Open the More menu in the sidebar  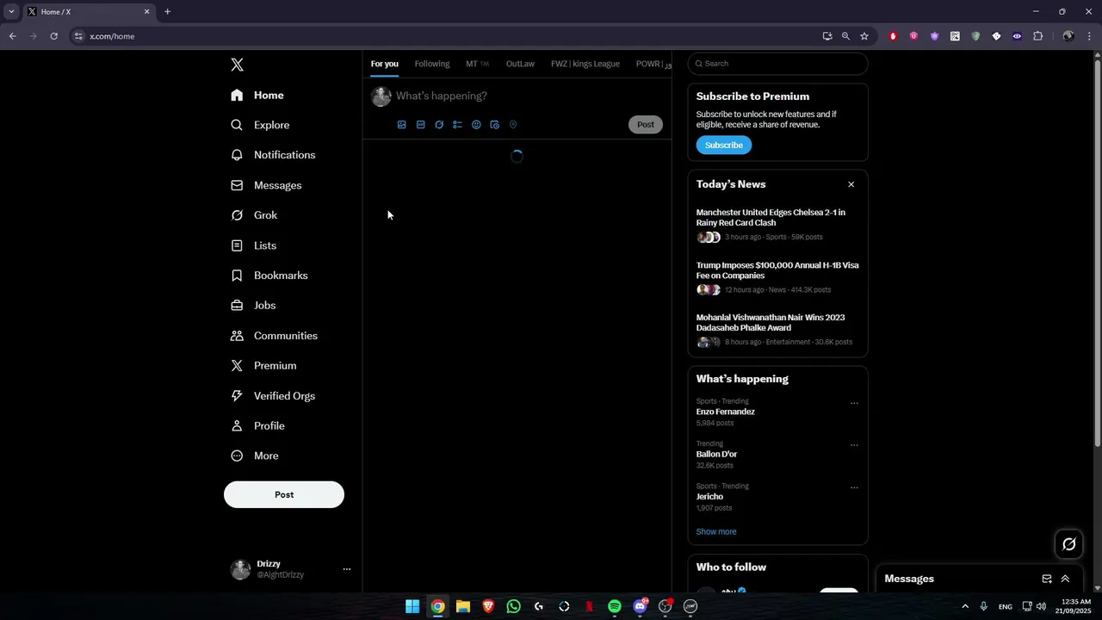pyautogui.click(x=255, y=456)
